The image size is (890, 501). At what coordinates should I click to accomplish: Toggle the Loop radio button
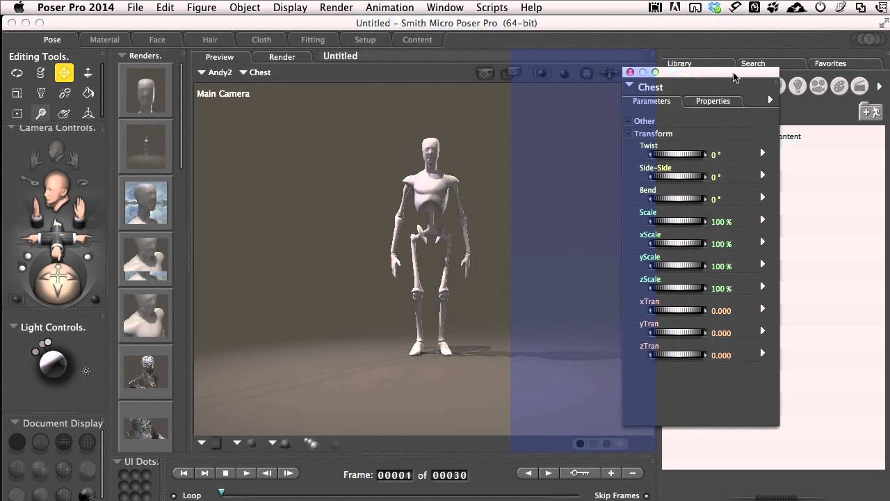(x=174, y=496)
